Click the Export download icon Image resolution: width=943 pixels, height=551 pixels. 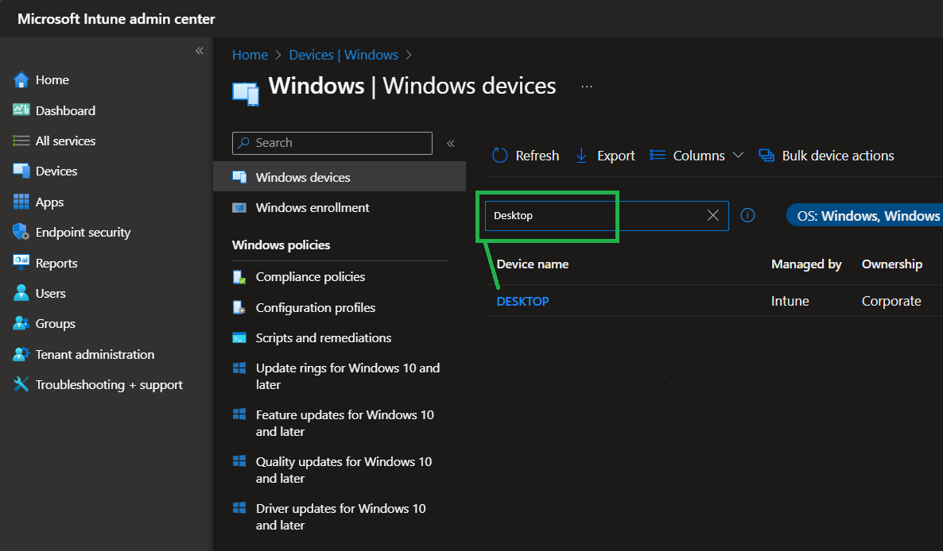pyautogui.click(x=581, y=156)
